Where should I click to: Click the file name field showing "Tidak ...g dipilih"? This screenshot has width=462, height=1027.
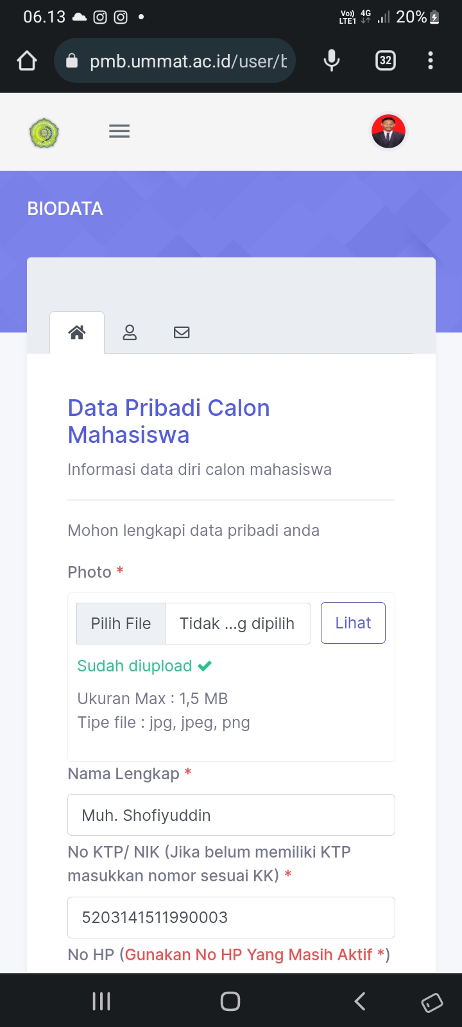[x=237, y=623]
